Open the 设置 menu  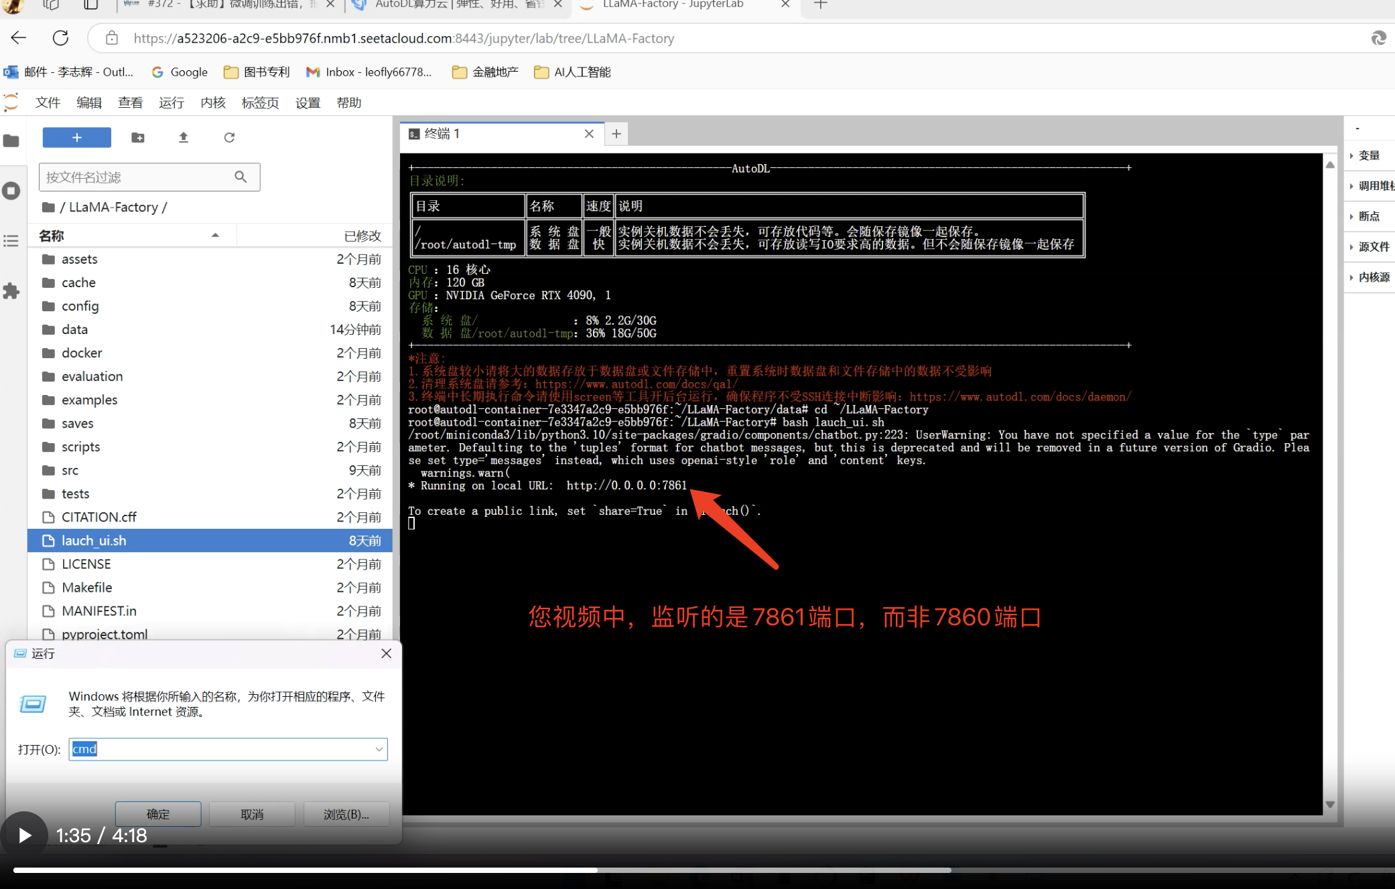coord(308,102)
